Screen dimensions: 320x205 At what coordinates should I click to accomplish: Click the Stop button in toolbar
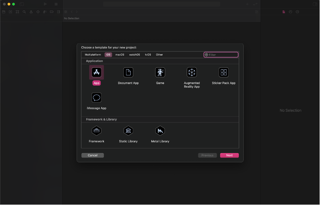(x=56, y=4)
